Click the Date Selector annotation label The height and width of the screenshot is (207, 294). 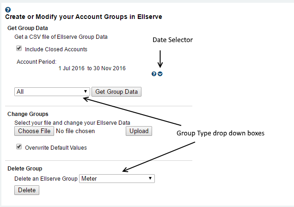tap(172, 40)
